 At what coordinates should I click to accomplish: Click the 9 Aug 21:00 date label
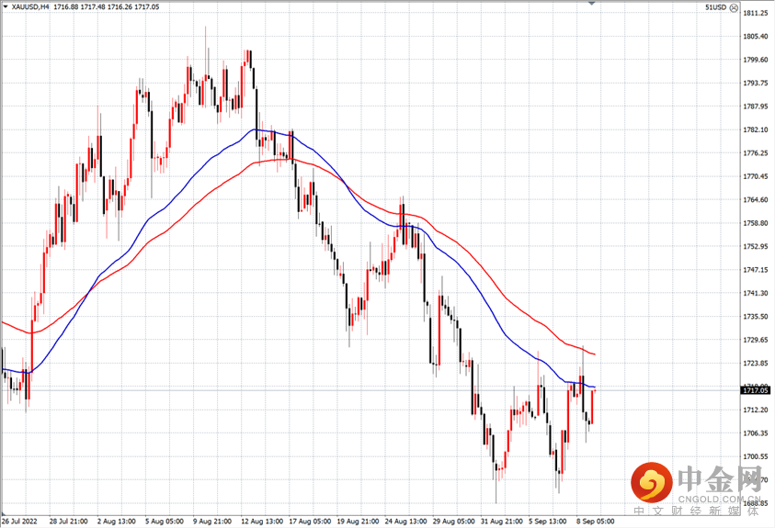212,521
